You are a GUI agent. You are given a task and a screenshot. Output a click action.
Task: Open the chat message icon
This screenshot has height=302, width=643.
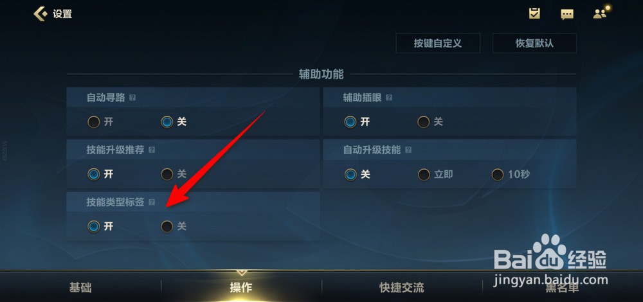pos(566,14)
